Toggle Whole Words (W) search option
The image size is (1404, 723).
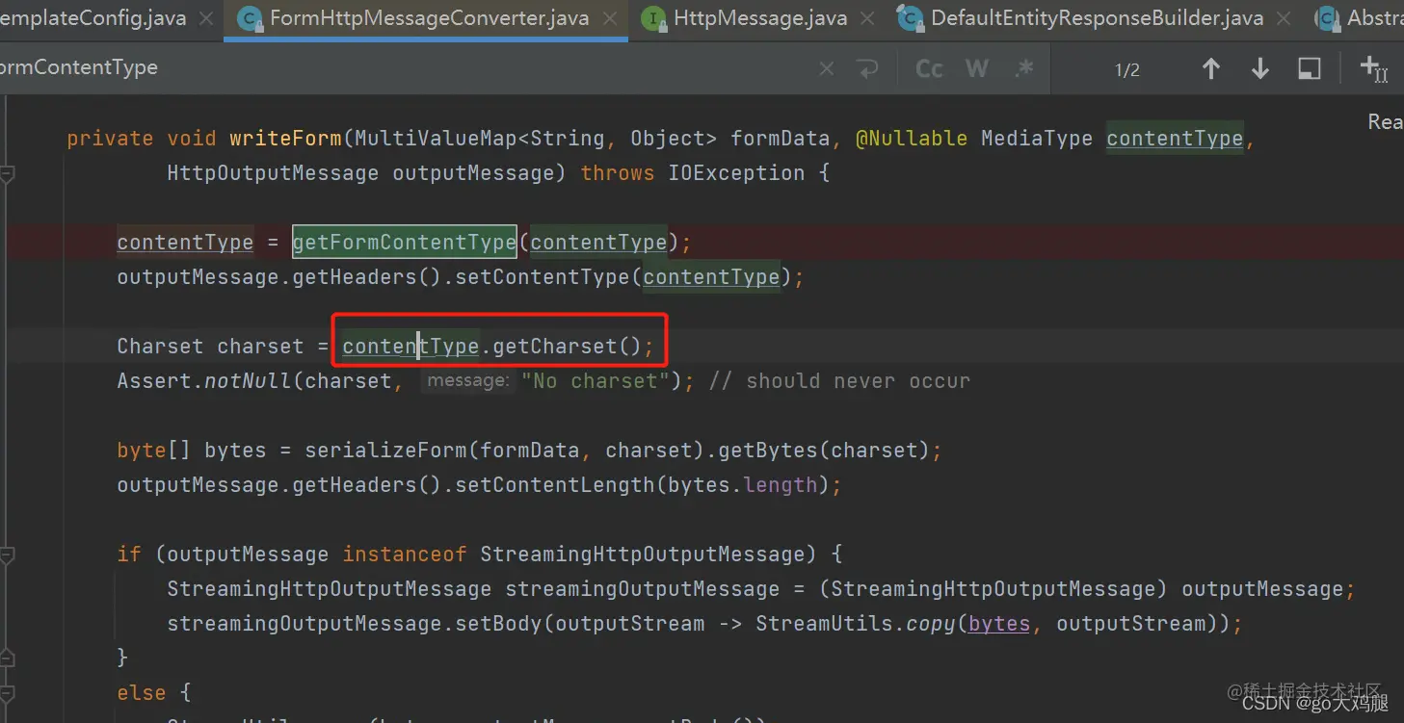tap(977, 69)
